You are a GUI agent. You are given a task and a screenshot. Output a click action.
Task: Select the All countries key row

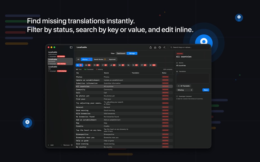tap(124, 86)
